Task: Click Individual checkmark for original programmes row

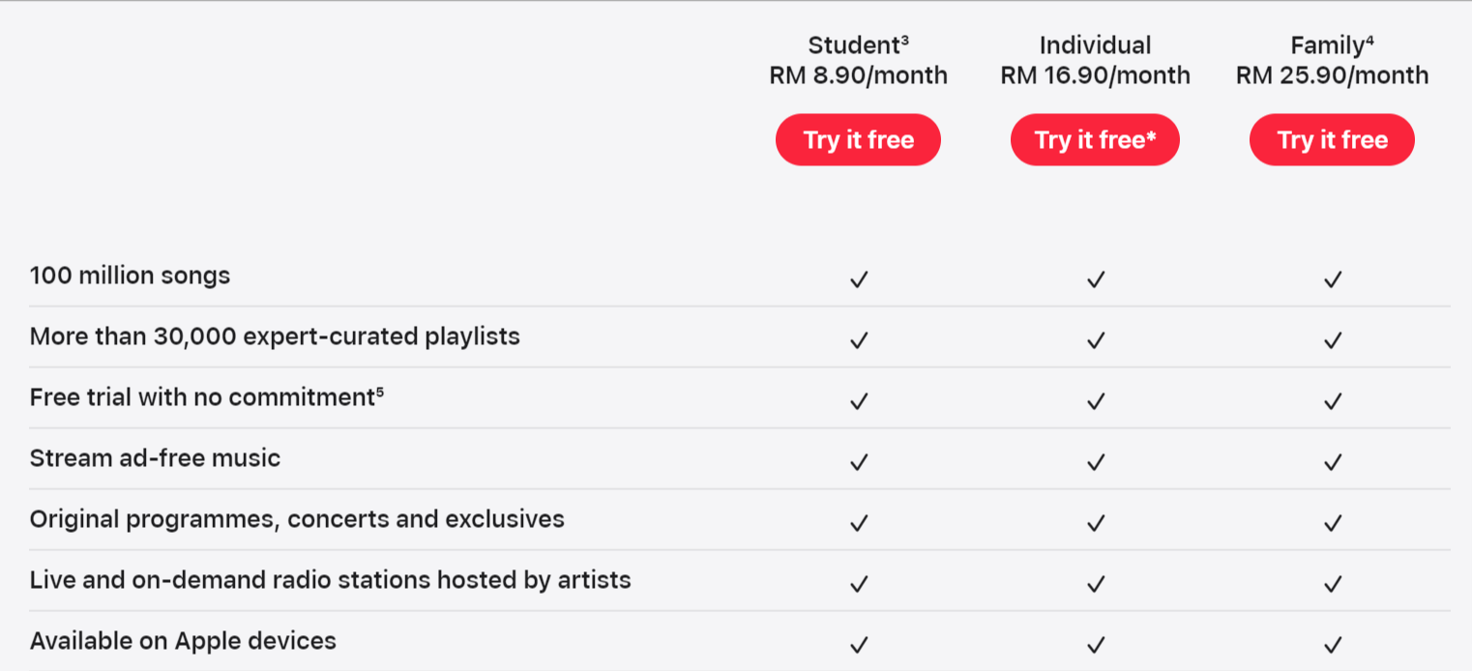Action: 1095,523
